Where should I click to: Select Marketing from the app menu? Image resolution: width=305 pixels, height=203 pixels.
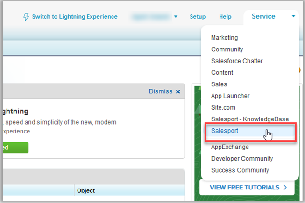224,38
